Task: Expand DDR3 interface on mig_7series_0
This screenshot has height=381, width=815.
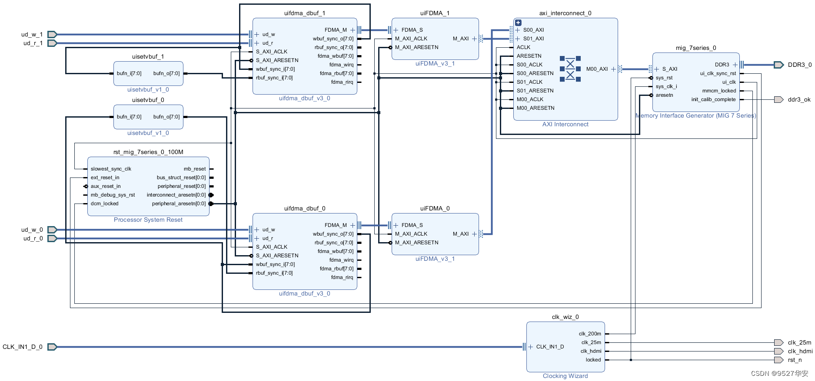Action: [735, 65]
